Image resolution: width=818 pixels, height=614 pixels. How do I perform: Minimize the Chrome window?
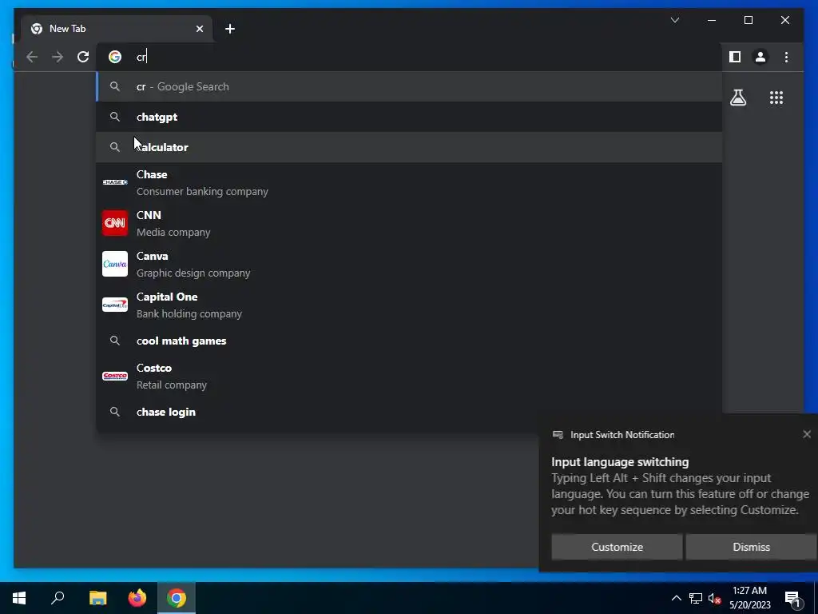(712, 20)
